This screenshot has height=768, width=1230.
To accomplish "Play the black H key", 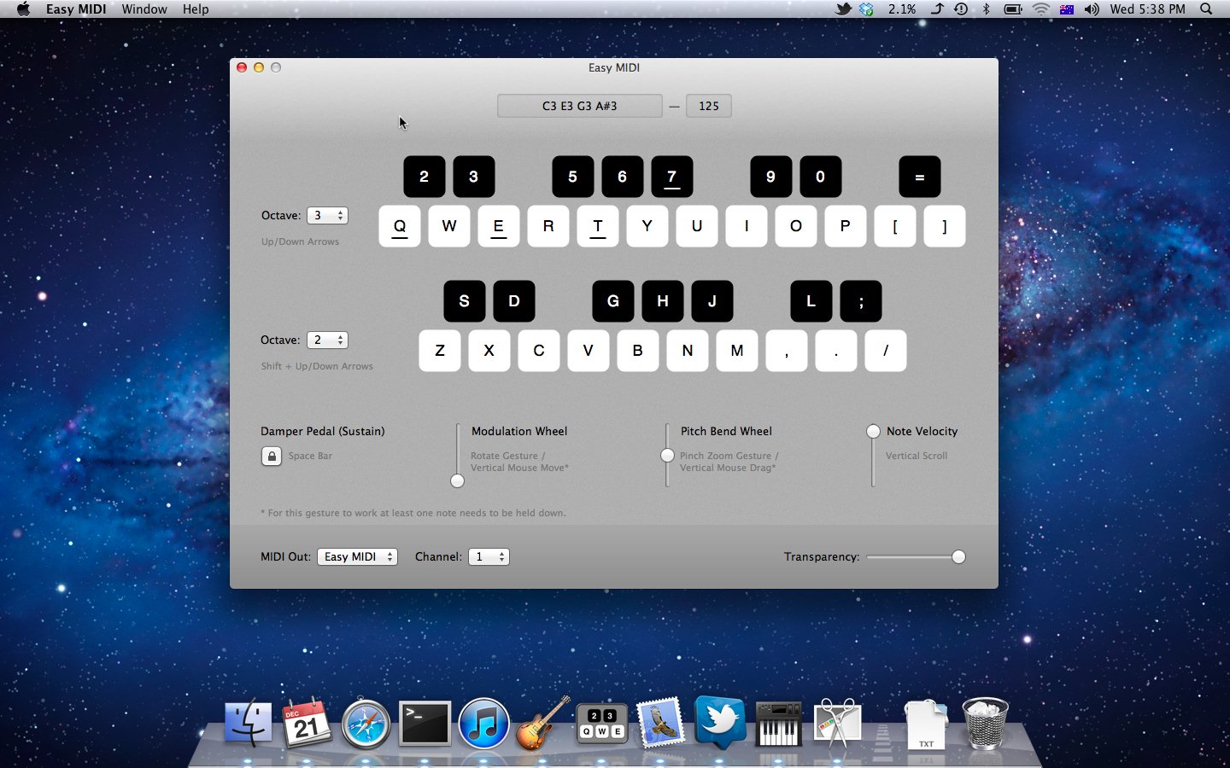I will pos(663,301).
